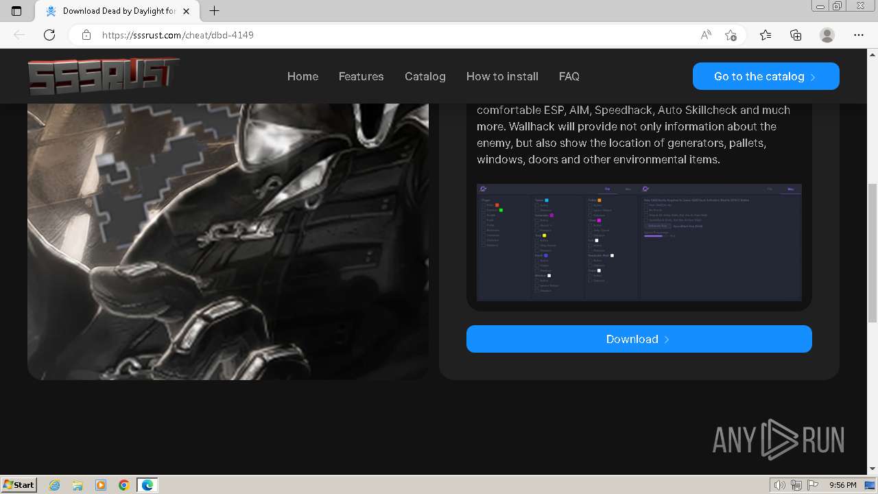Open the browser profile avatar

click(x=827, y=35)
